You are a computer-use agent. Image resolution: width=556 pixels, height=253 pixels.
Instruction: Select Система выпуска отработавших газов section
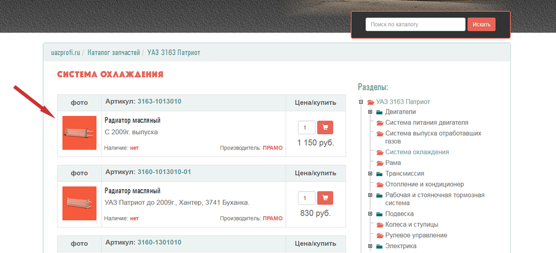coord(434,137)
